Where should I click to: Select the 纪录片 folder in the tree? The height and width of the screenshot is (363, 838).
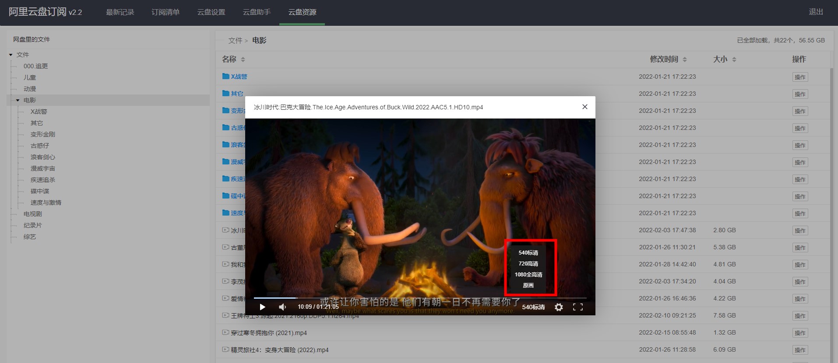pyautogui.click(x=33, y=225)
